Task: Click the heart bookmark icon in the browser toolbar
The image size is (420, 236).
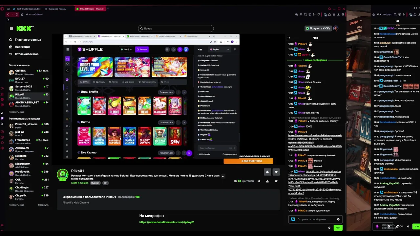Action: tap(319, 14)
